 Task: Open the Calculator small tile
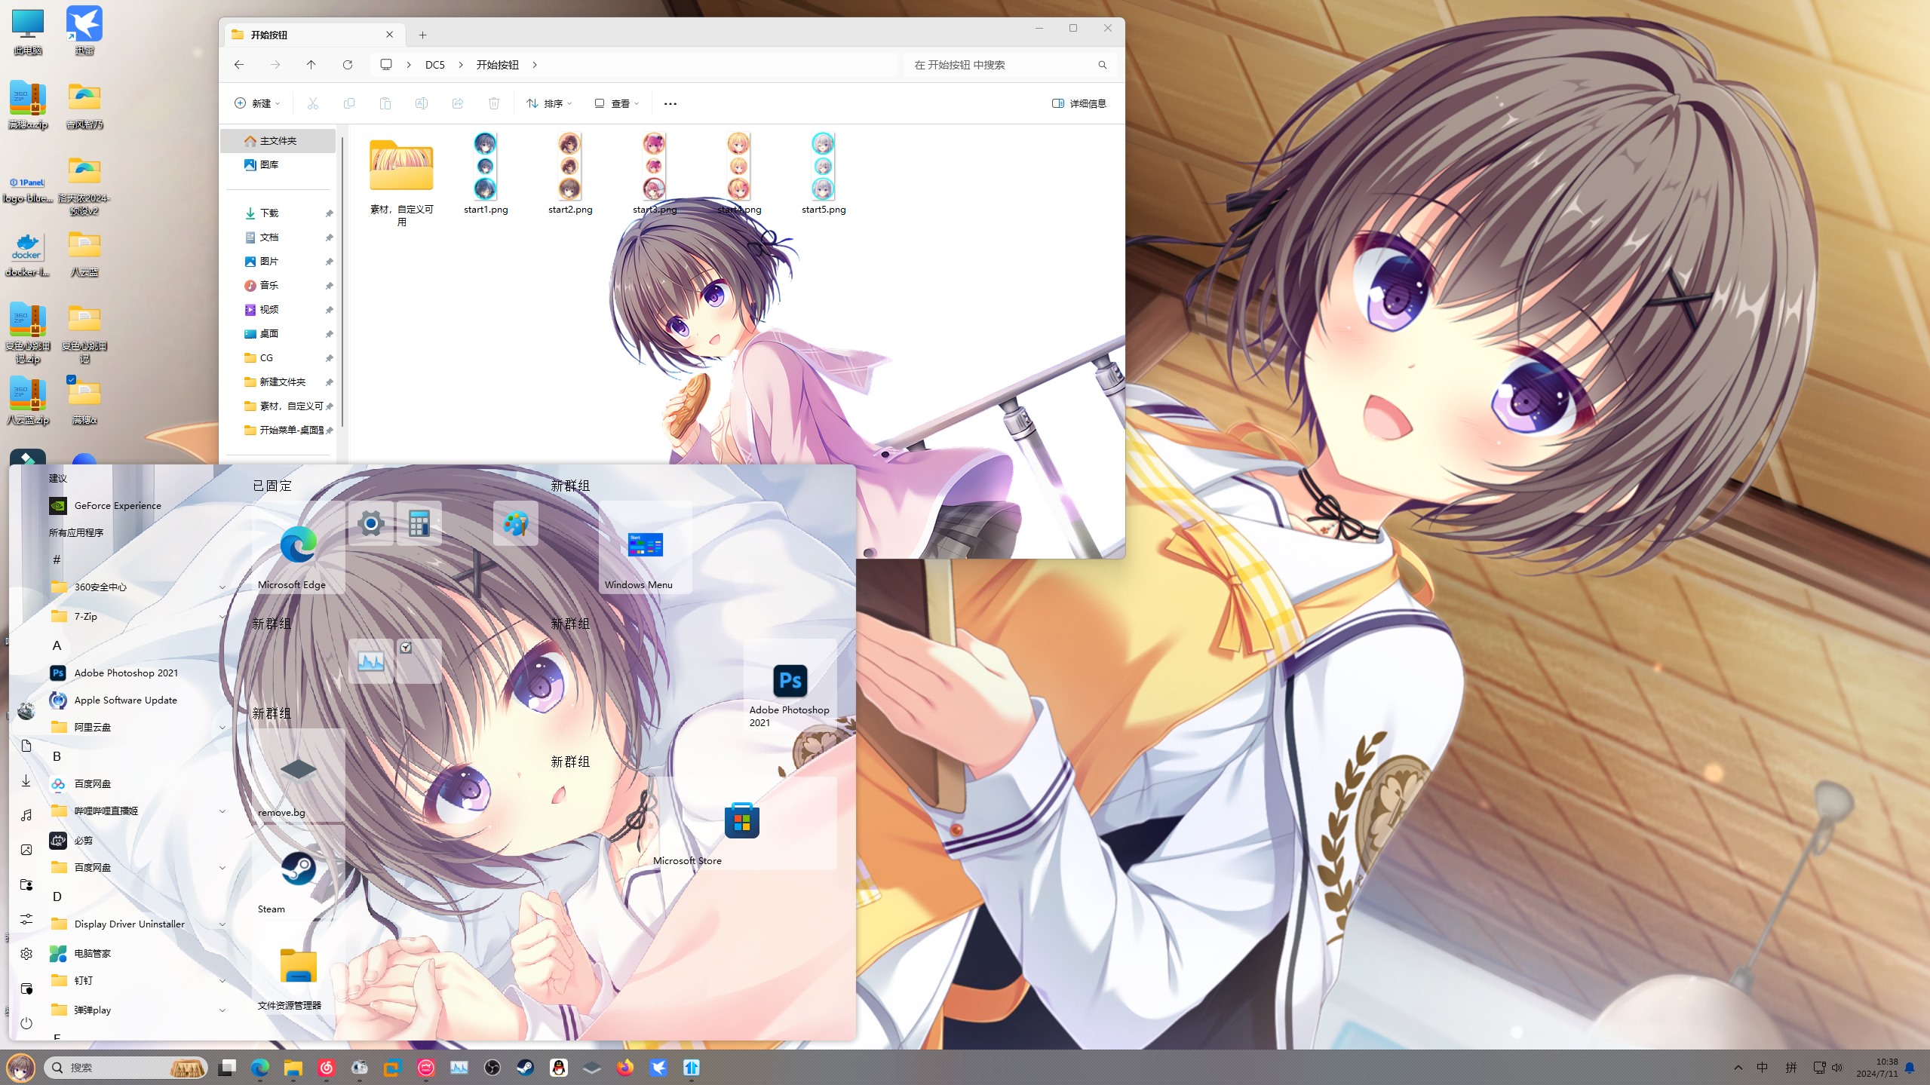click(419, 523)
